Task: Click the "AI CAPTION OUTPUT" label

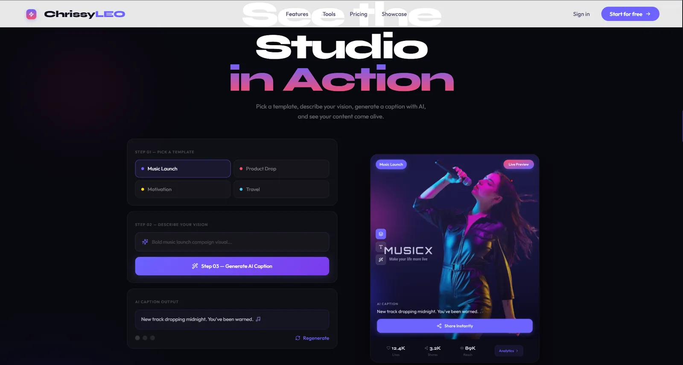Action: pyautogui.click(x=157, y=302)
